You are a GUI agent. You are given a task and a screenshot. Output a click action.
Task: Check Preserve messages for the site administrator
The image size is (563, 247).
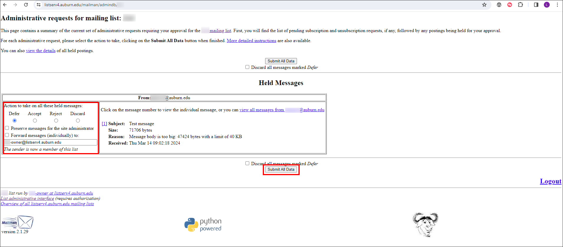point(7,128)
